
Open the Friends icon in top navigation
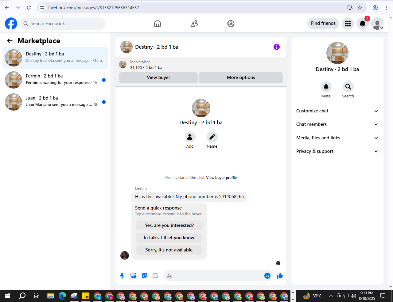click(x=194, y=24)
